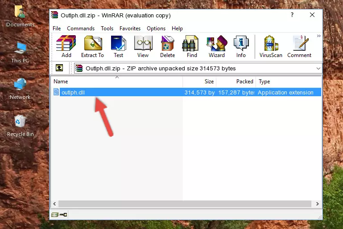This screenshot has height=229, width=343.
Task: Open the File menu
Action: (x=57, y=29)
